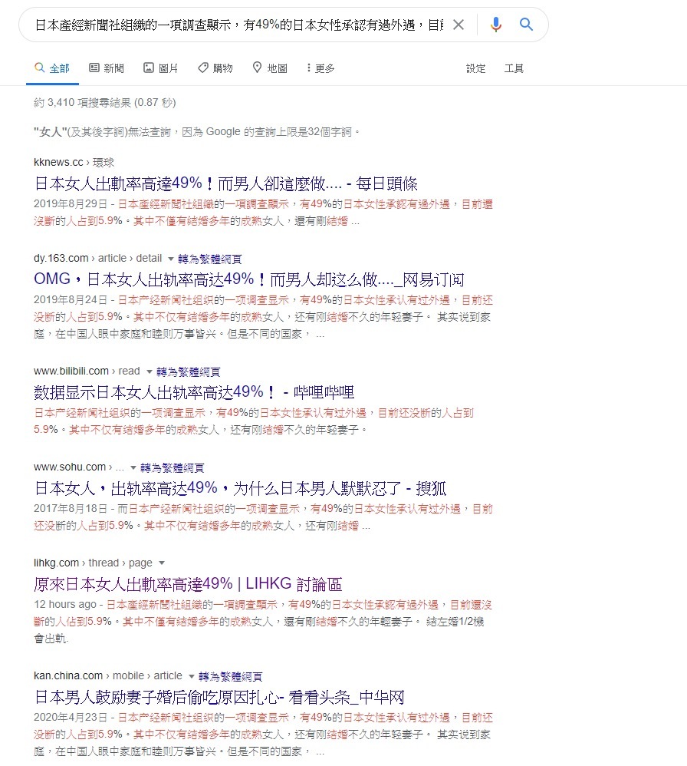This screenshot has height=766, width=687.
Task: Click the dy.163.com › article › detail breadcrumb
Action: pyautogui.click(x=97, y=258)
